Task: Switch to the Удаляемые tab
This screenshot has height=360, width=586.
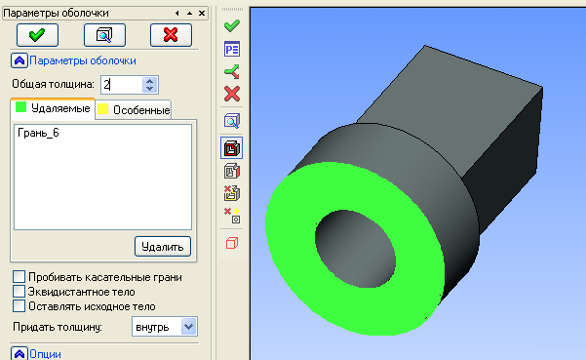Action: [x=53, y=109]
